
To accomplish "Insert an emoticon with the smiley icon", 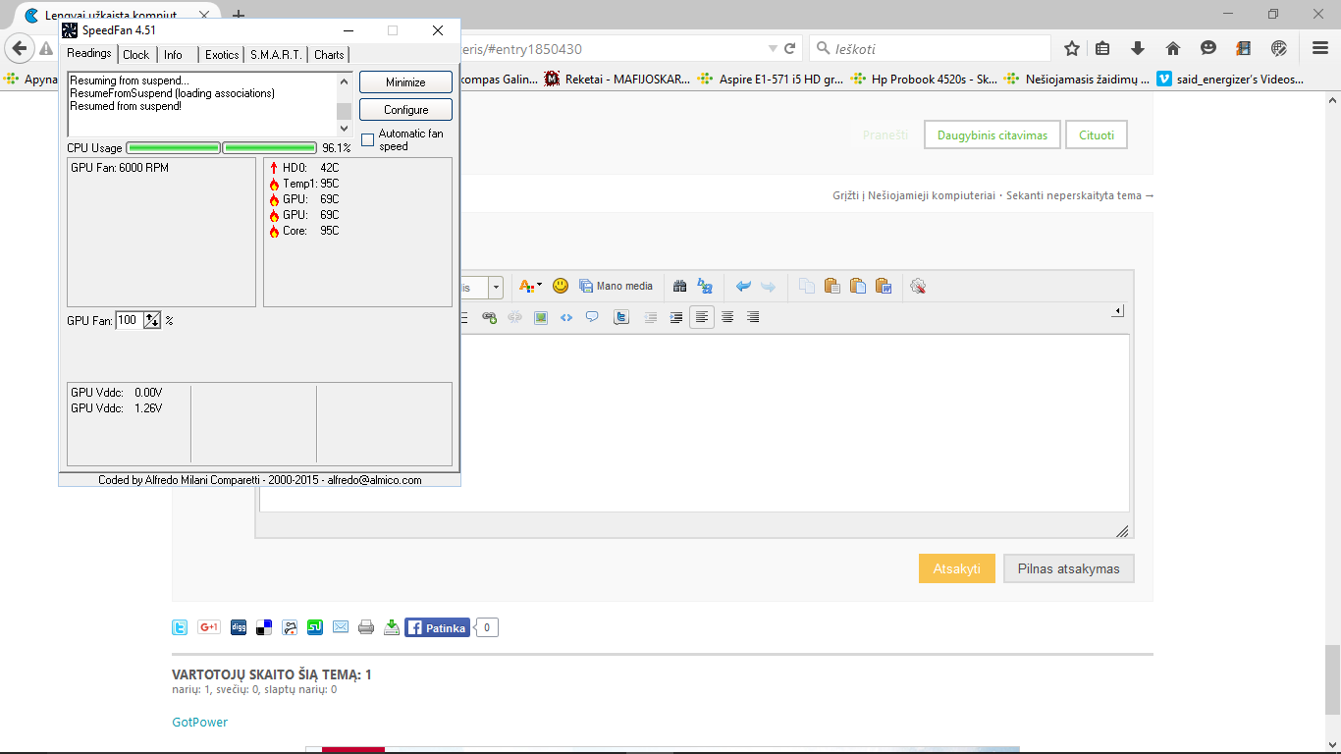I will click(561, 286).
